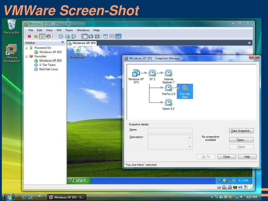Open the VM menu
268x201 pixels.
click(x=59, y=30)
